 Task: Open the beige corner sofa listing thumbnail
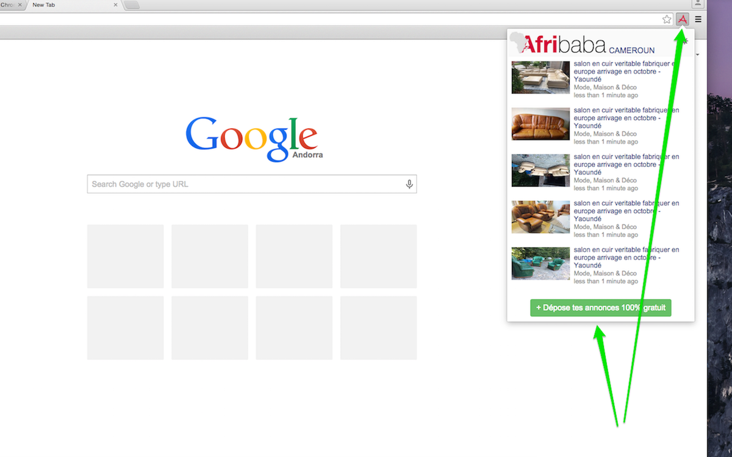click(x=540, y=77)
